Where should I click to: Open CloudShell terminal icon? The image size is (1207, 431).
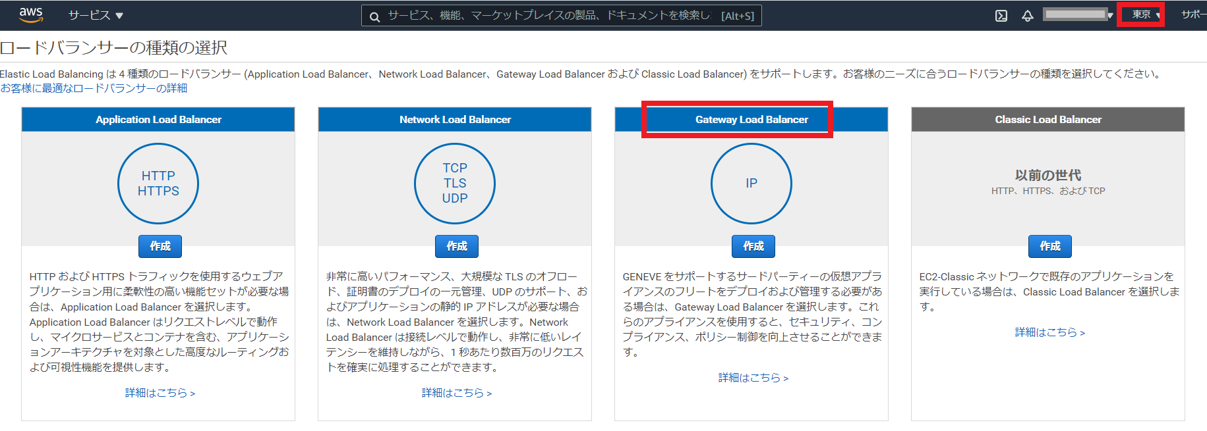pos(1001,16)
